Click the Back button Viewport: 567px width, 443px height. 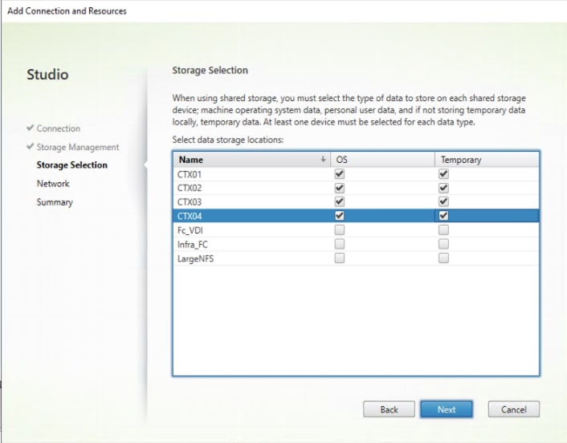pyautogui.click(x=389, y=409)
